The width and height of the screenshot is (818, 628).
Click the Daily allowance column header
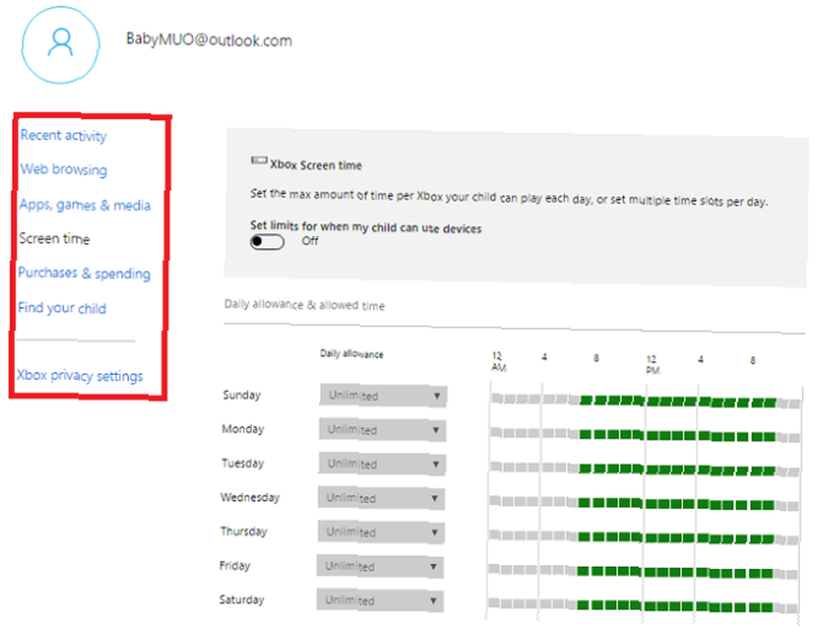point(352,354)
